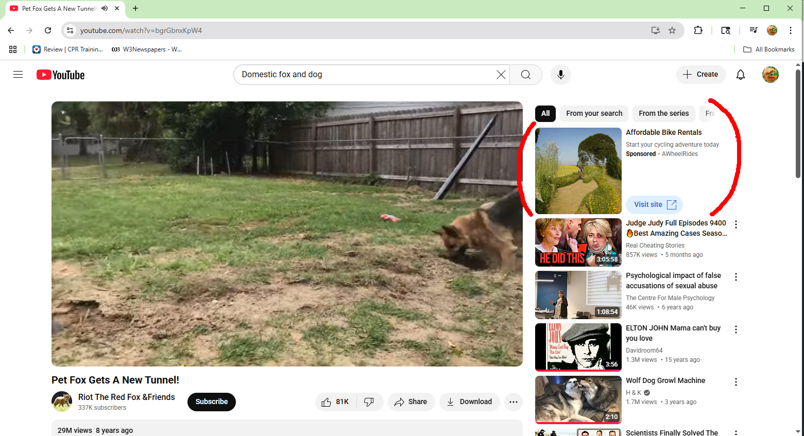The height and width of the screenshot is (436, 804).
Task: Open Riot The Red Fox channel avatar
Action: coord(62,402)
